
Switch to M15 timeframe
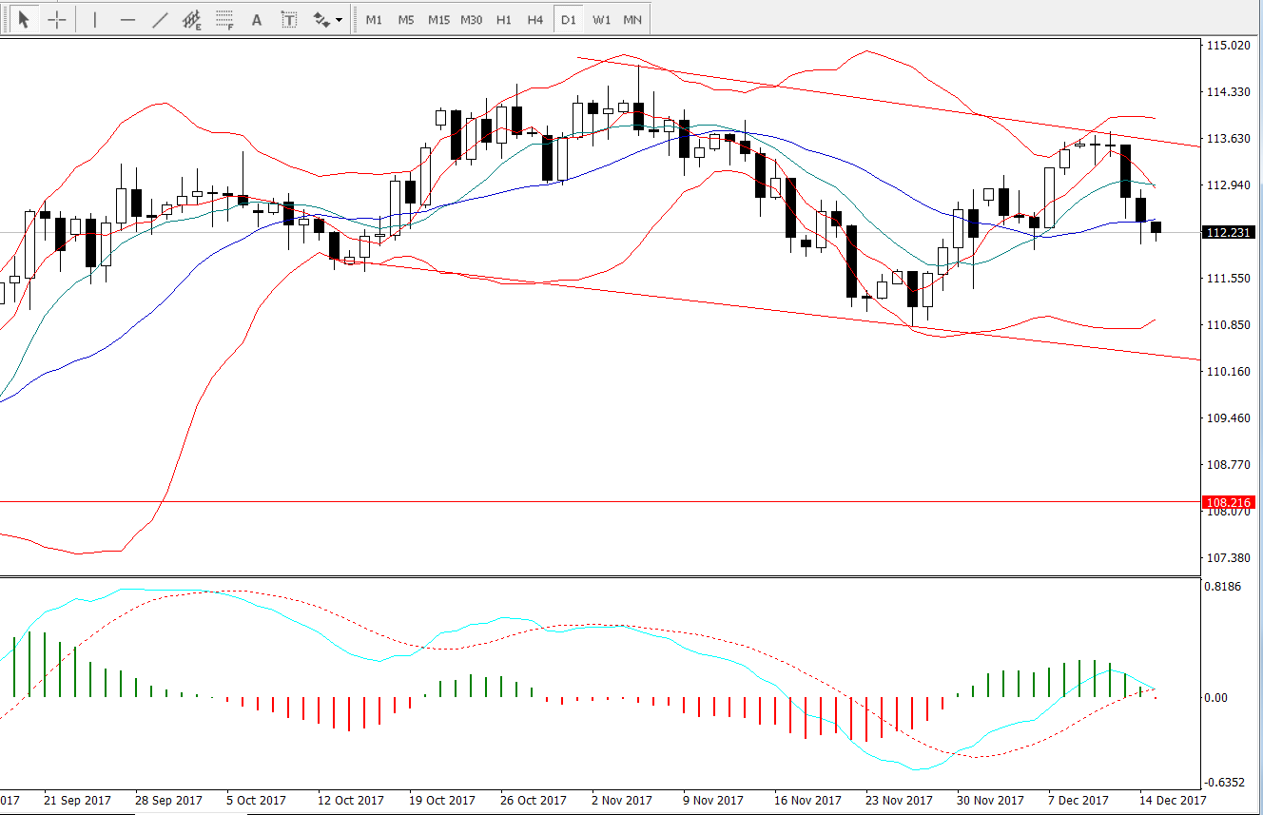coord(438,19)
